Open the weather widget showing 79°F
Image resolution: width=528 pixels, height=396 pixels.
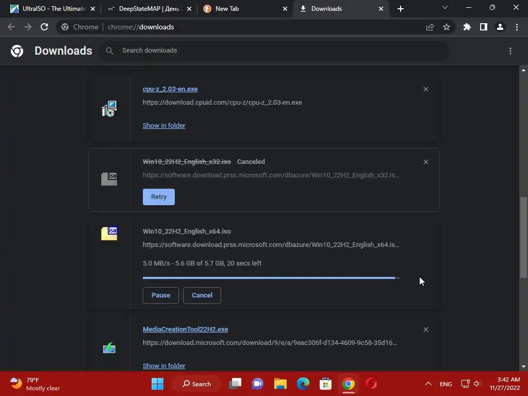[x=35, y=384]
